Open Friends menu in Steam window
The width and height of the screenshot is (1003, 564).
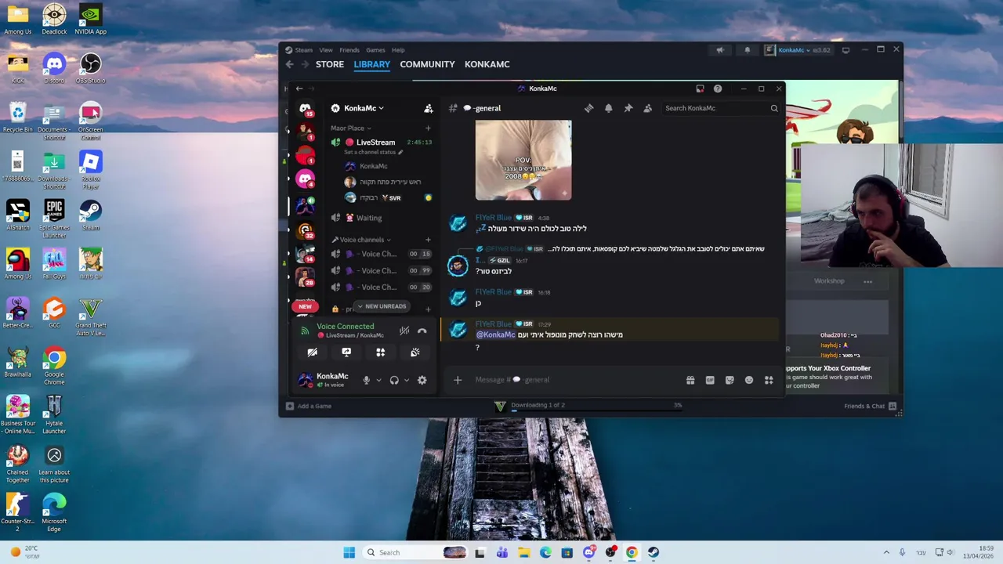[x=349, y=50]
